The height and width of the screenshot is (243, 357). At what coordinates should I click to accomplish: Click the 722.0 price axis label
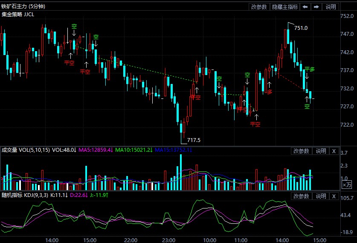[347, 124]
